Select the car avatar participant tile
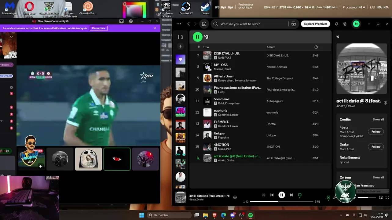The width and height of the screenshot is (392, 220). pyautogui.click(x=60, y=159)
